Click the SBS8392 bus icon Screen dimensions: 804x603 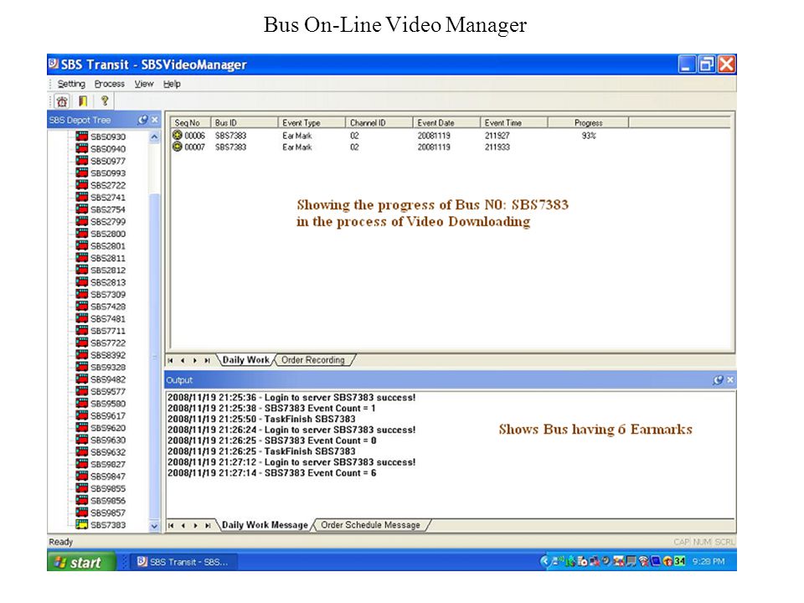coord(81,354)
